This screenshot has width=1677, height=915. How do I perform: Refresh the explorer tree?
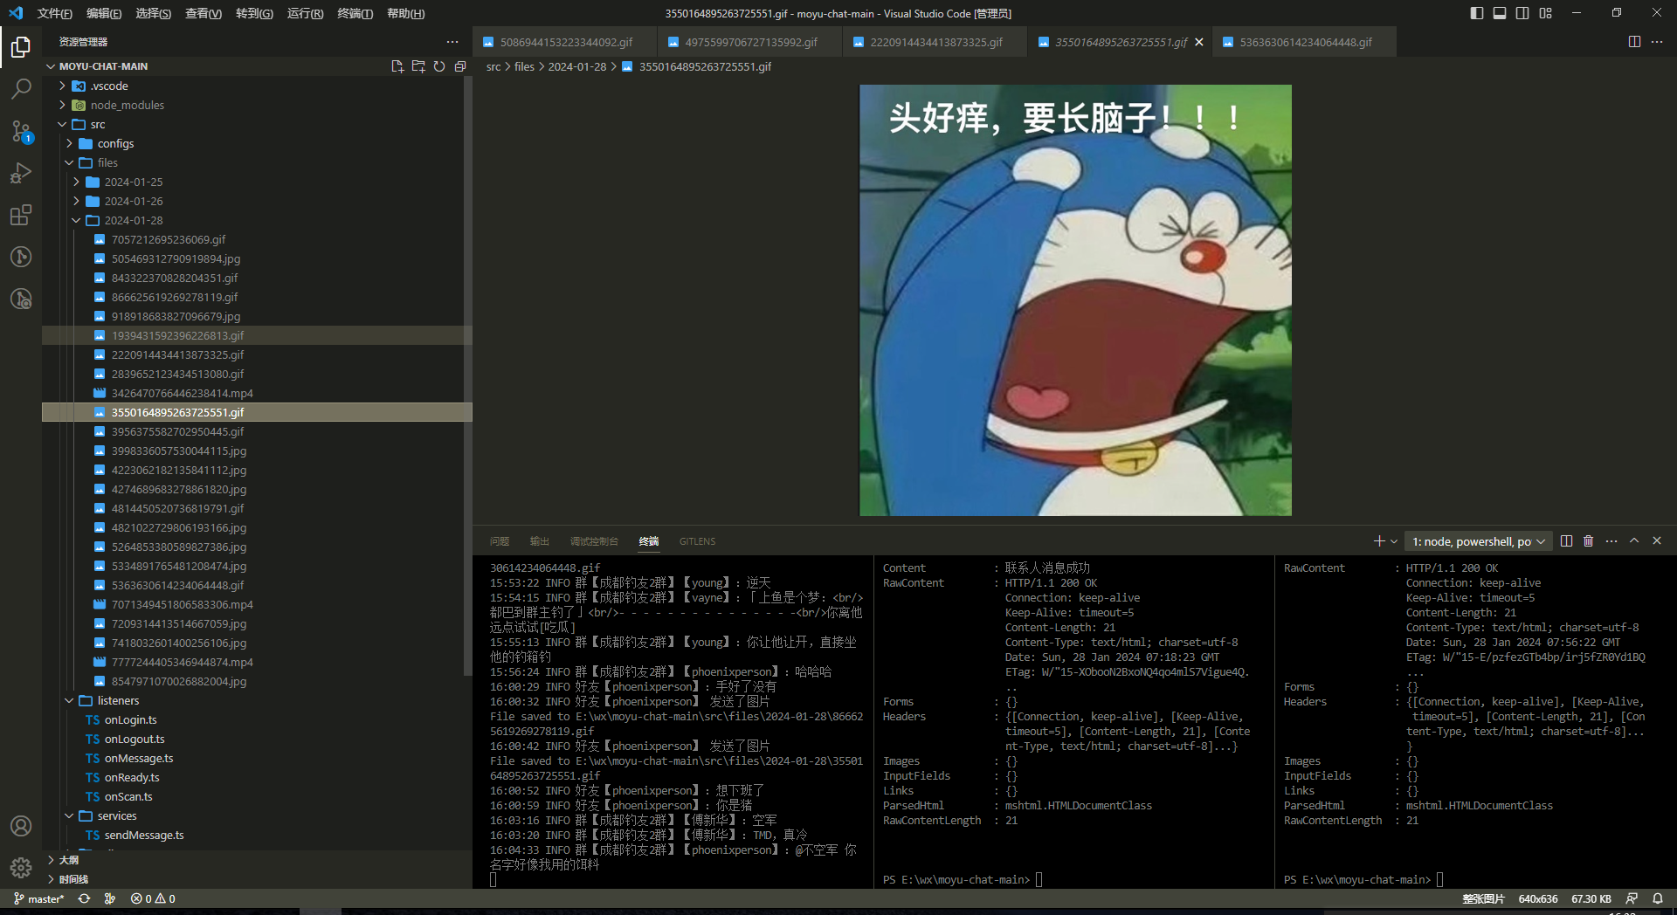(439, 66)
